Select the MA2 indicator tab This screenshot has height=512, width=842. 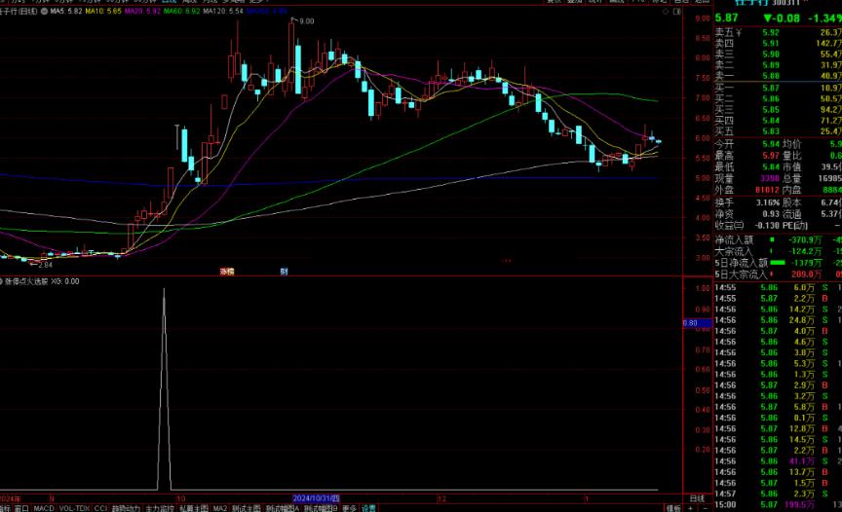220,508
